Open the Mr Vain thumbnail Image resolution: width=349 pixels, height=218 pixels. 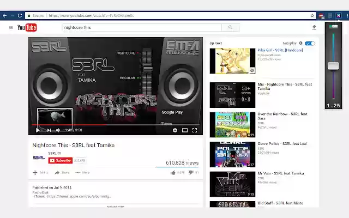pos(232,184)
